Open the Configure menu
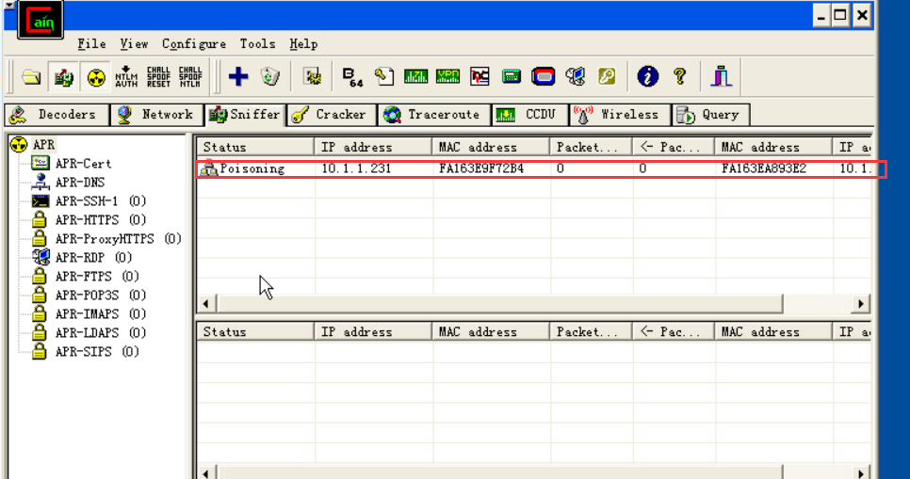Screen dimensions: 910x479 pos(194,44)
